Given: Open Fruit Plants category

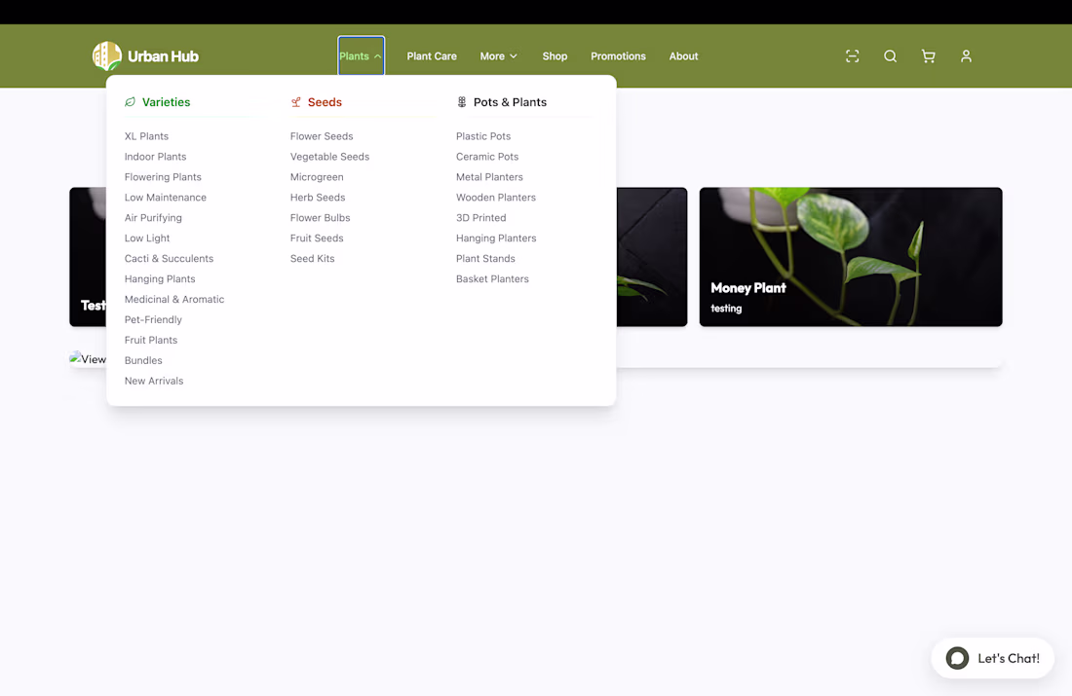Looking at the screenshot, I should [x=151, y=340].
